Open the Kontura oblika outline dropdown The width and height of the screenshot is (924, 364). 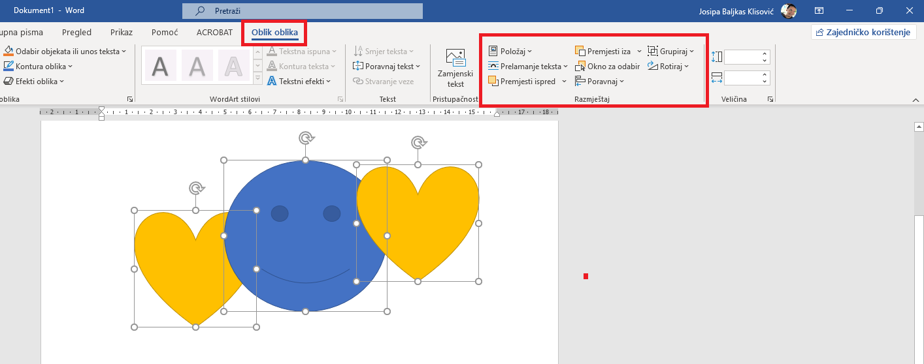39,67
